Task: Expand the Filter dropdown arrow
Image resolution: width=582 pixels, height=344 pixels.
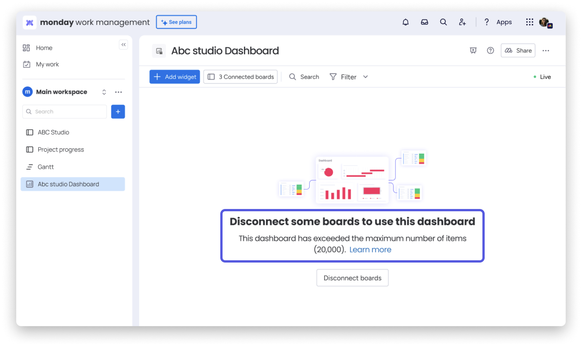Action: 366,77
